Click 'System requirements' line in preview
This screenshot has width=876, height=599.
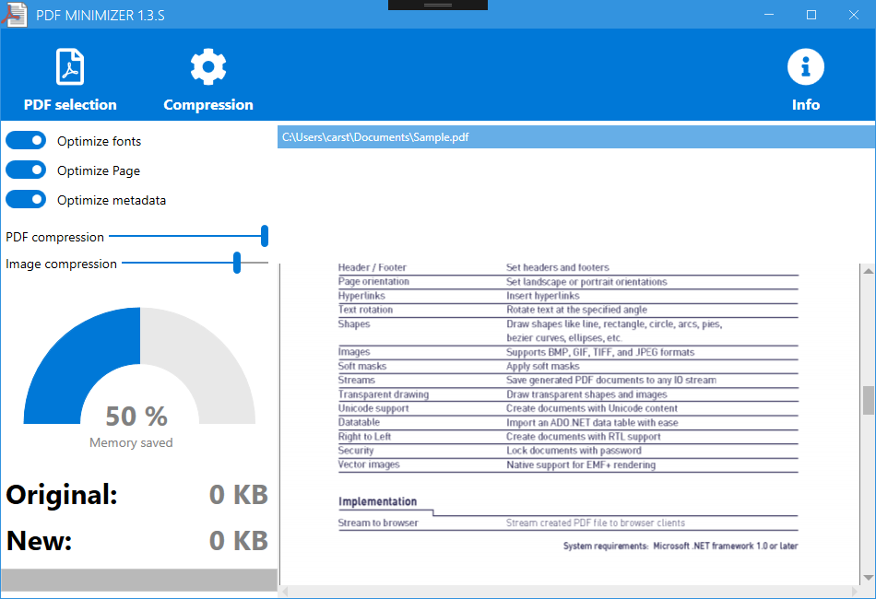click(681, 546)
